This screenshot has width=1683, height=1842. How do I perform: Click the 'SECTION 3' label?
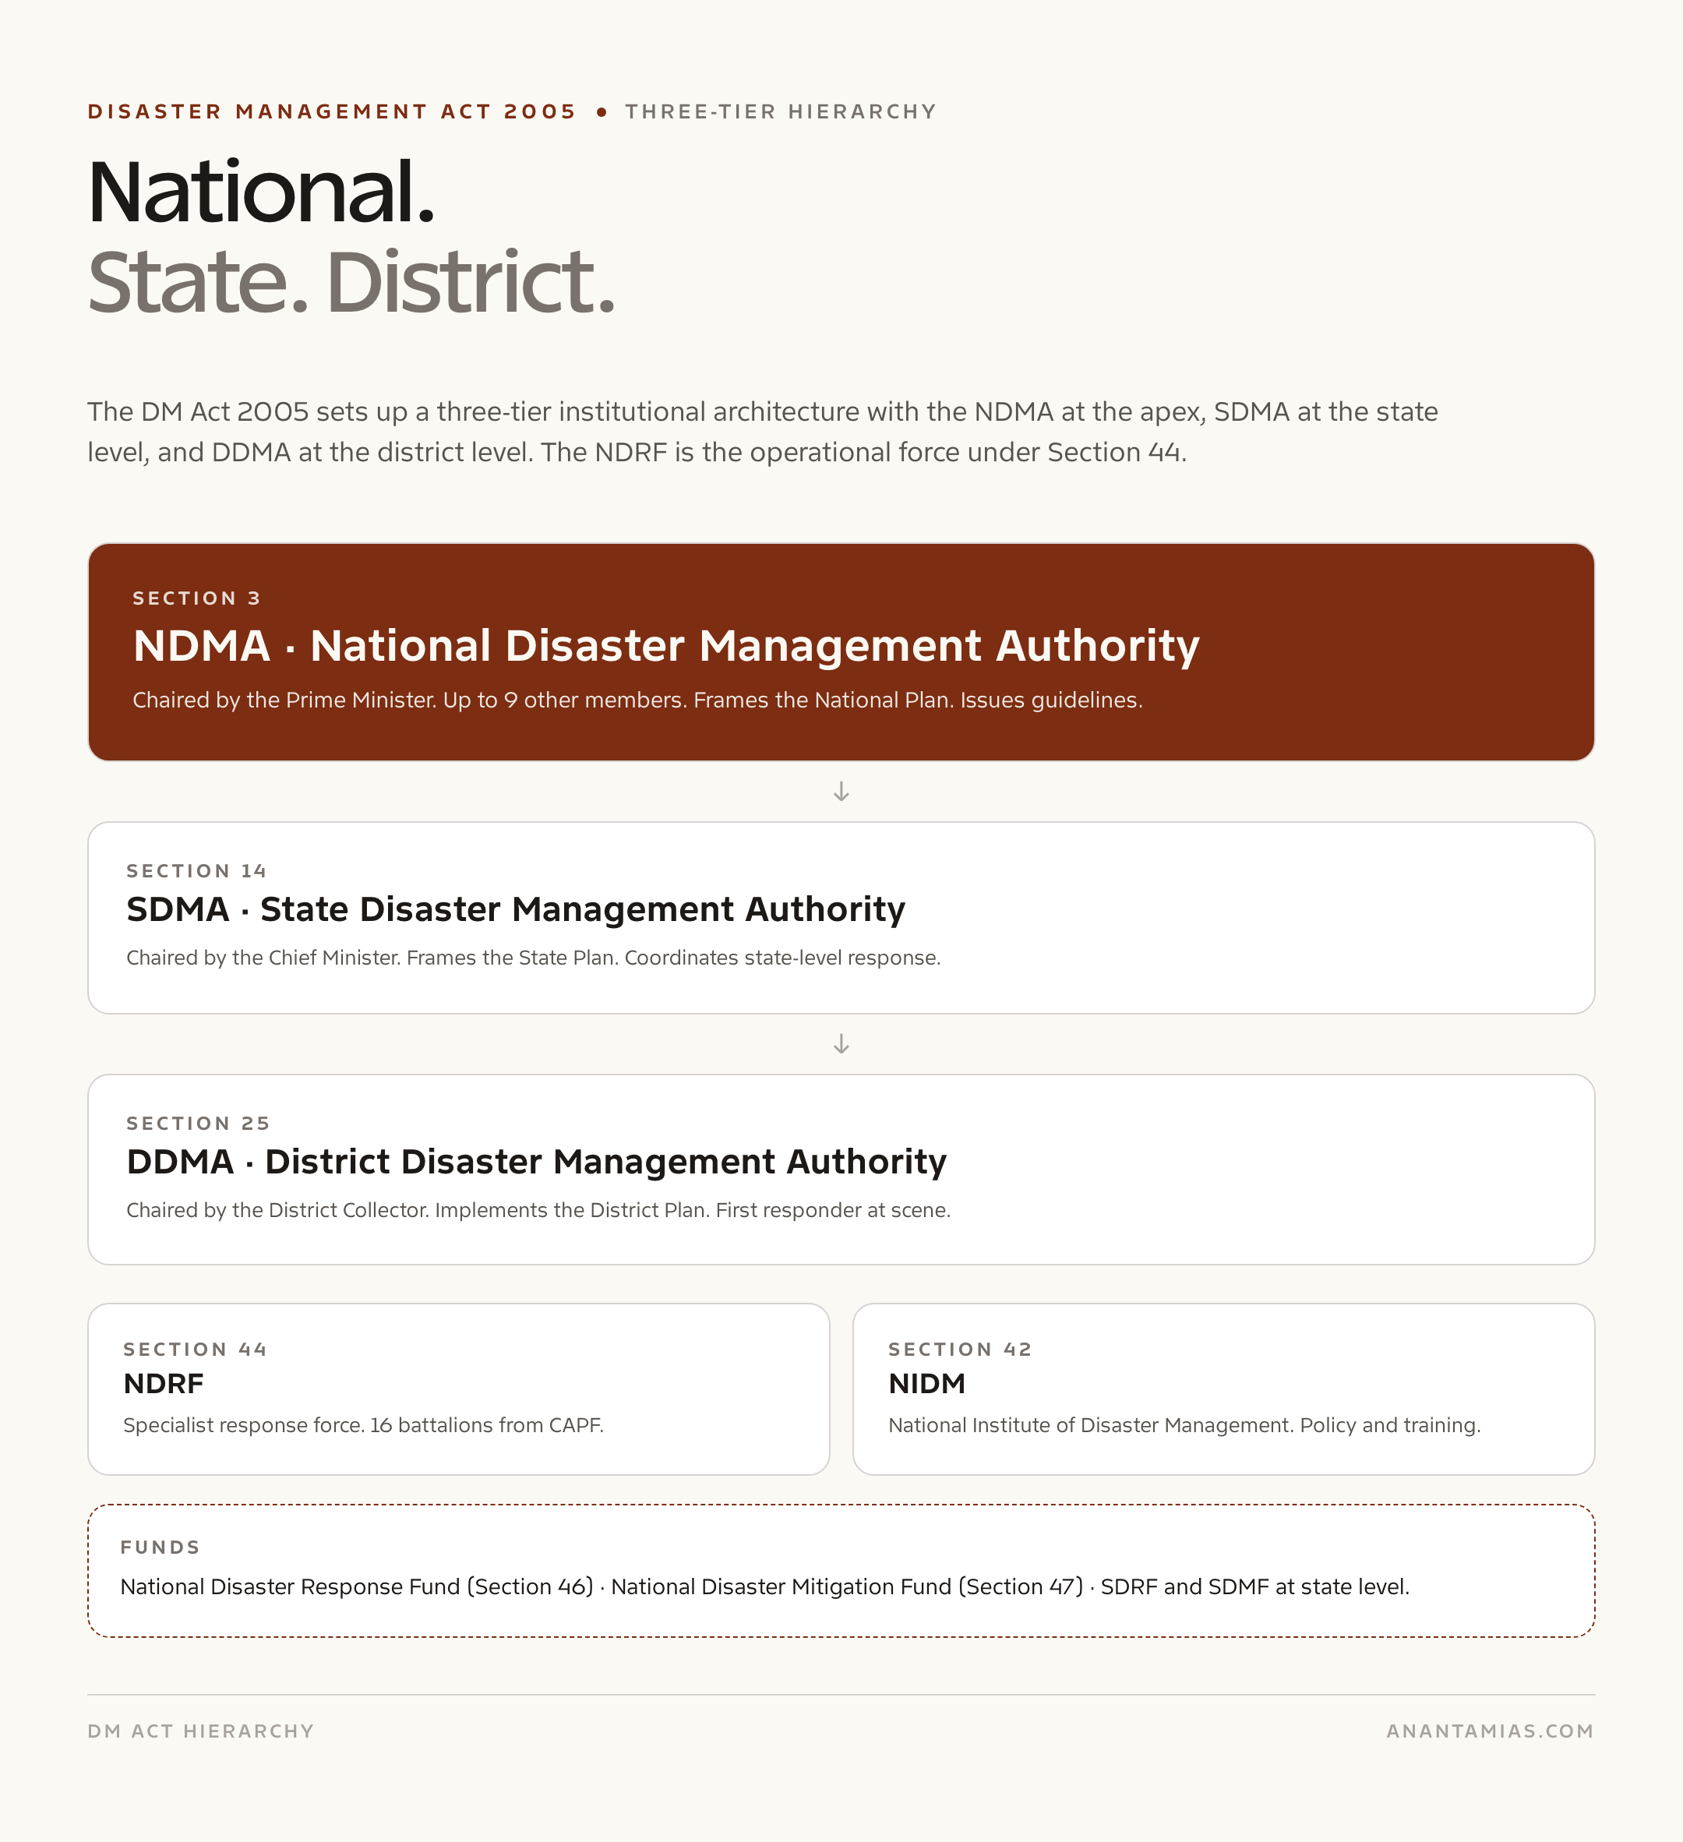[x=197, y=598]
